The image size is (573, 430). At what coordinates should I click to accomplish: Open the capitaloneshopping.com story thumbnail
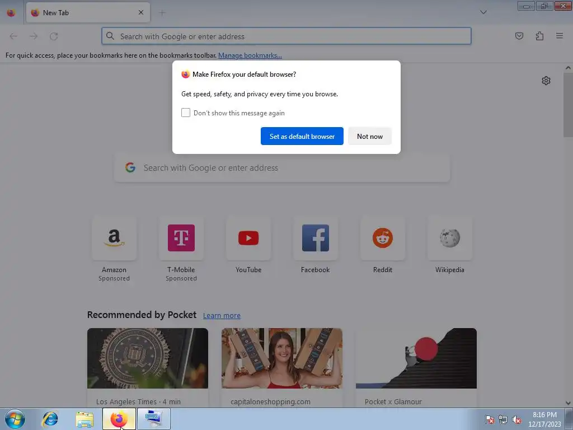(x=282, y=358)
